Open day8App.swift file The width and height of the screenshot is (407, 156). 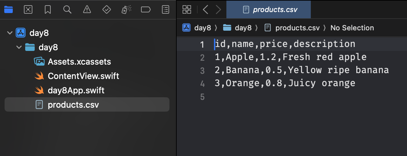pos(76,90)
